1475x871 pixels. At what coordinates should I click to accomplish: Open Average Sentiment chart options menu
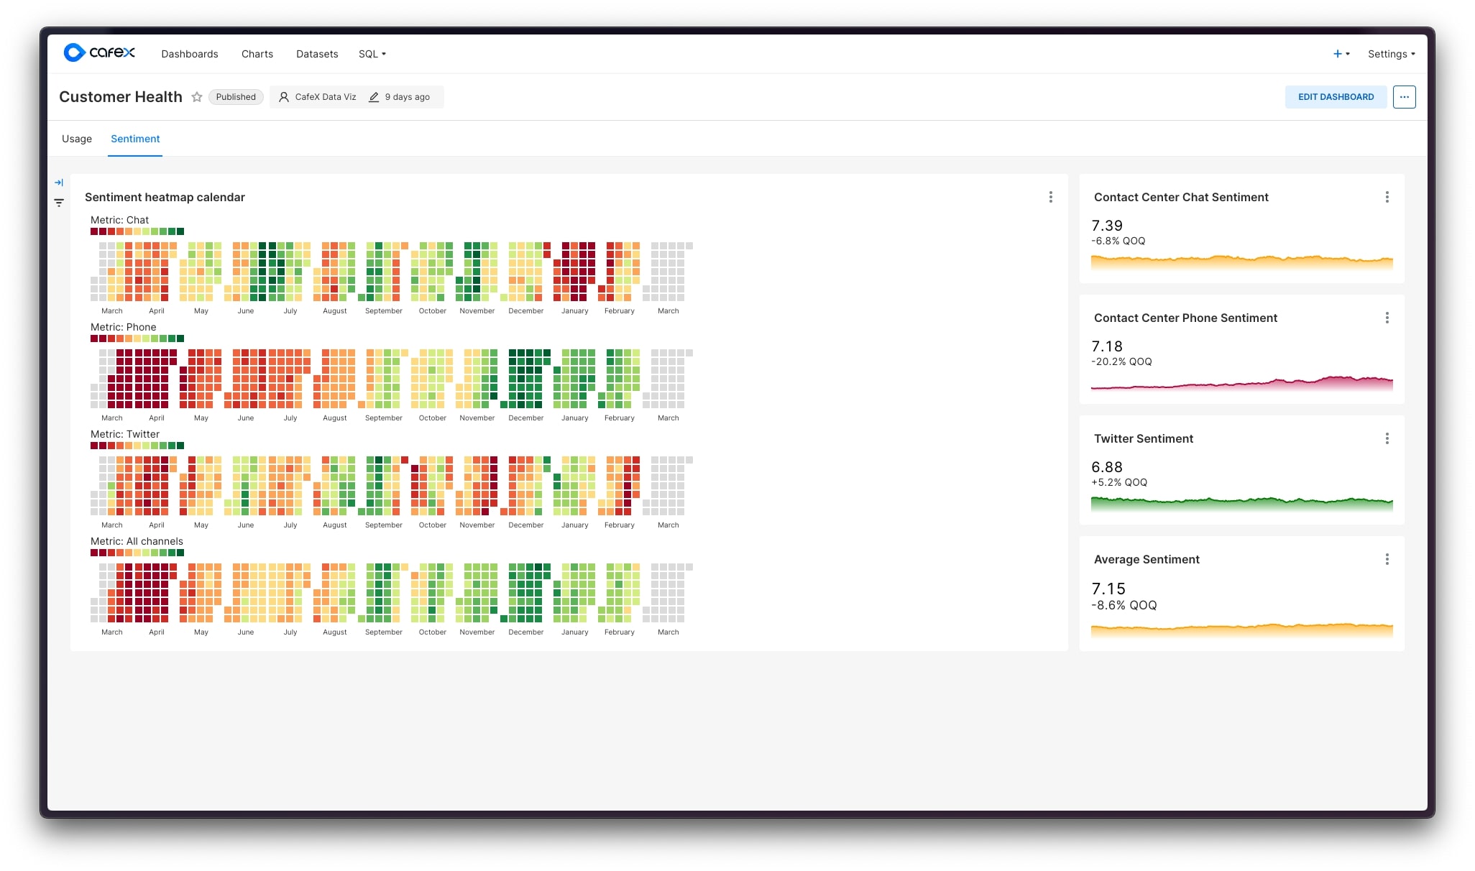click(1387, 559)
